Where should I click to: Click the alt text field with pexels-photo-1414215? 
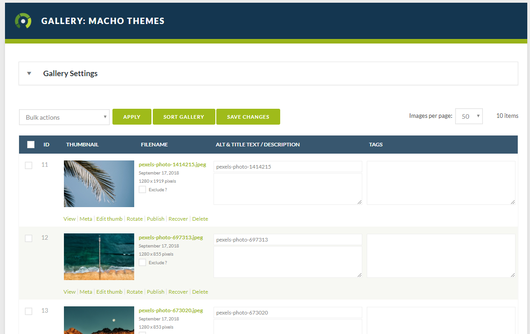pyautogui.click(x=288, y=166)
